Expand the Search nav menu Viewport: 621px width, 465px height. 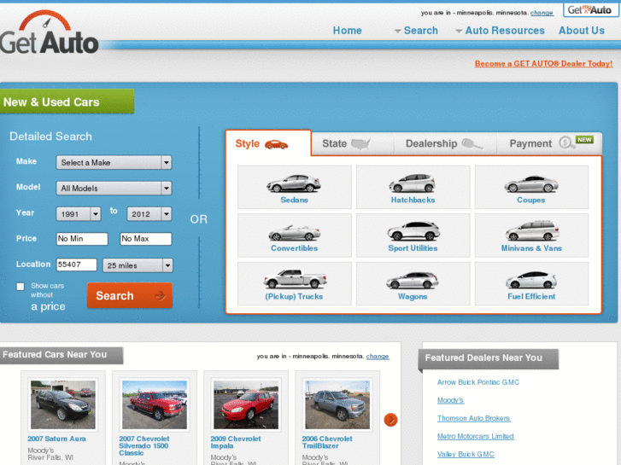416,31
